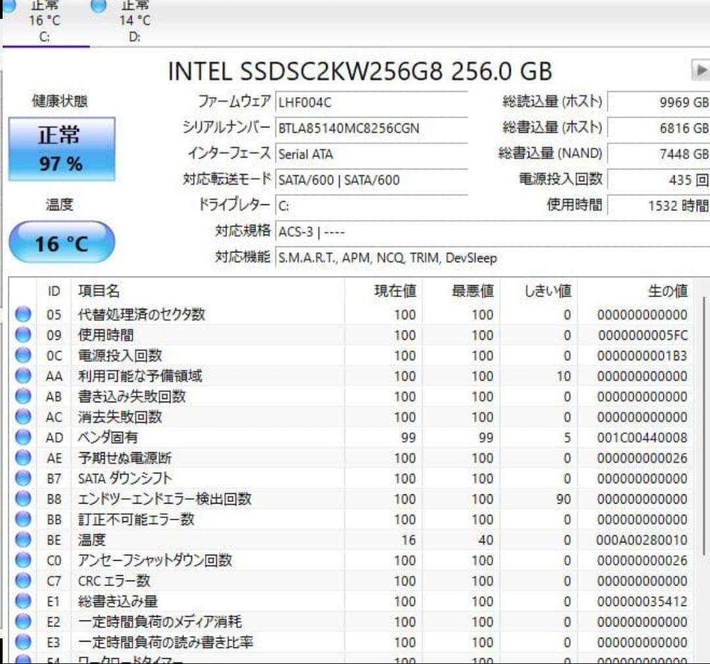The image size is (710, 664).
Task: Click the 正常 97% health status box
Action: coord(62,148)
